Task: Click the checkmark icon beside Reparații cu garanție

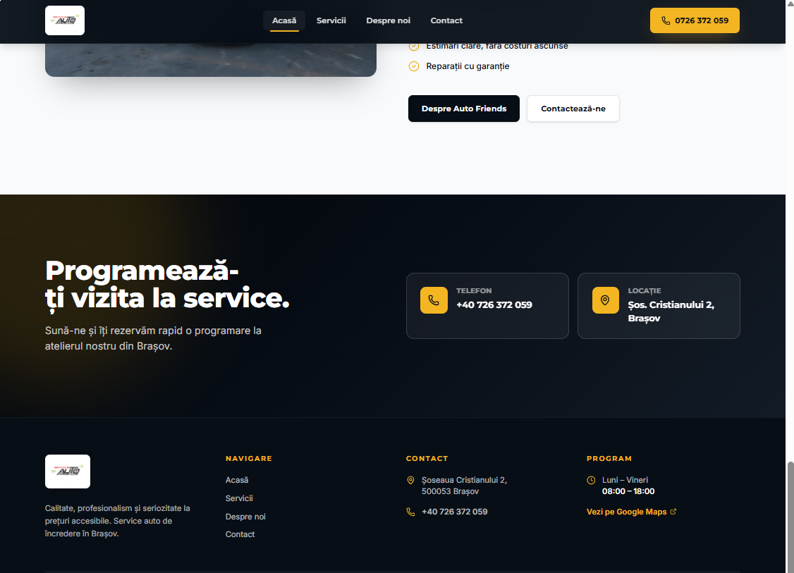Action: (413, 66)
